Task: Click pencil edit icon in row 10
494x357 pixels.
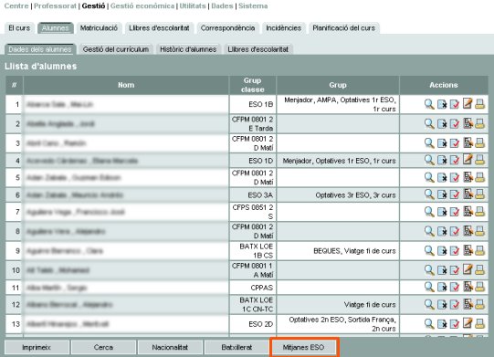Action: coord(468,270)
